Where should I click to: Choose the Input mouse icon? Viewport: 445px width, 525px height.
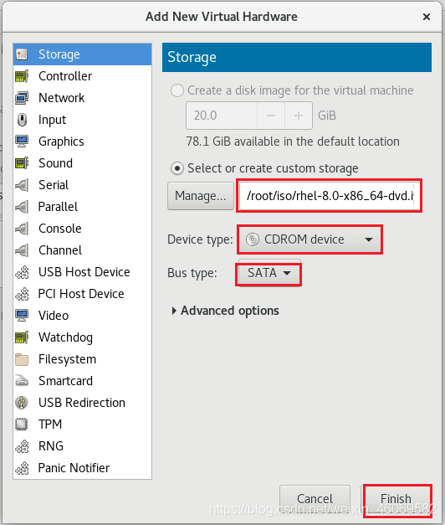point(22,120)
